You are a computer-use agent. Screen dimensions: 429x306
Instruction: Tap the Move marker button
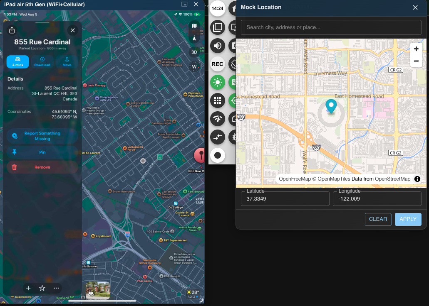pyautogui.click(x=67, y=62)
